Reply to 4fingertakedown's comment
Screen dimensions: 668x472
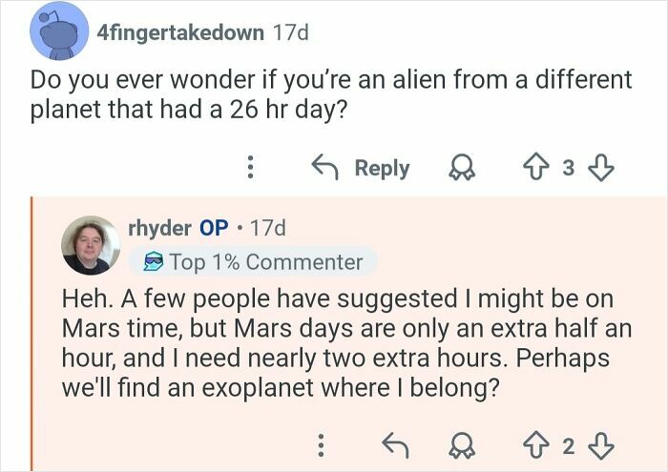[362, 168]
